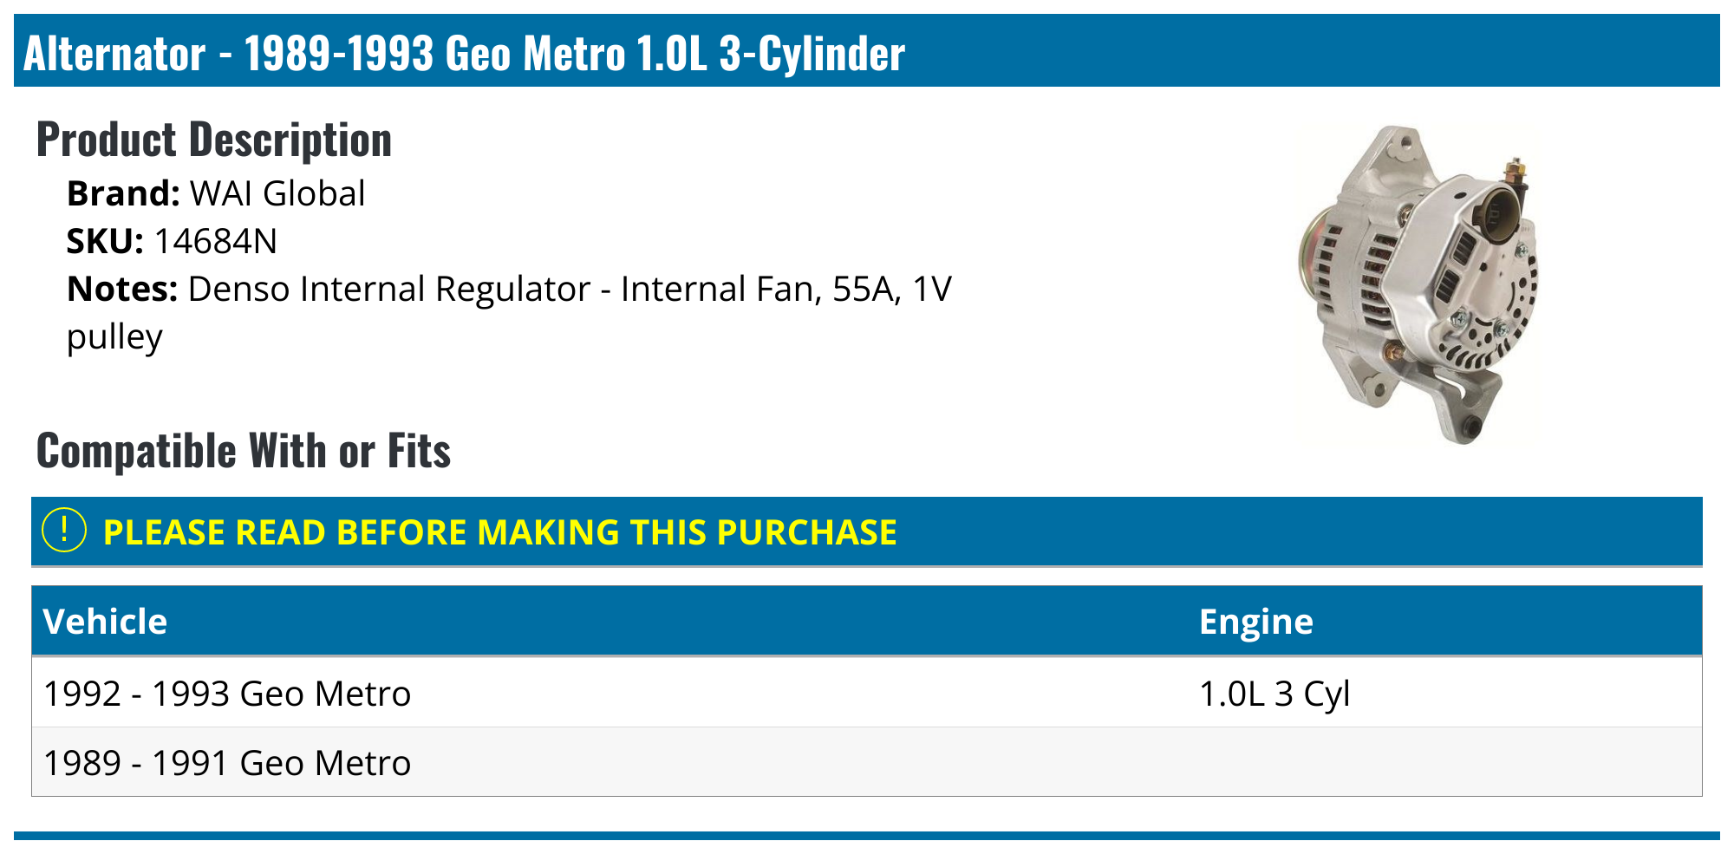
Task: Click the blue divider bar at the bottom
Action: point(867,836)
